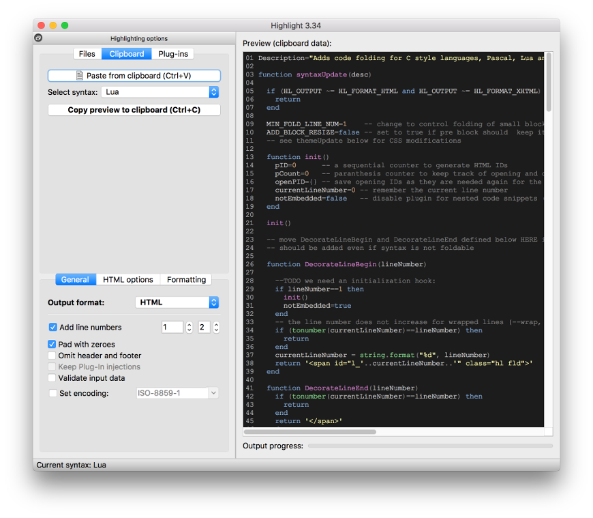Image resolution: width=593 pixels, height=518 pixels.
Task: Click 'notEmbedded=true' code line
Action: coord(318,306)
